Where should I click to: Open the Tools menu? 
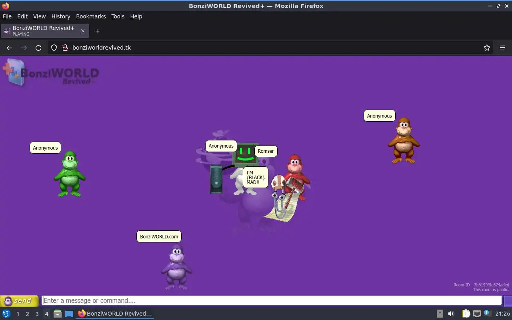118,16
